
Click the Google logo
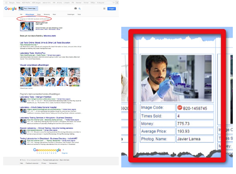coord(11,8)
